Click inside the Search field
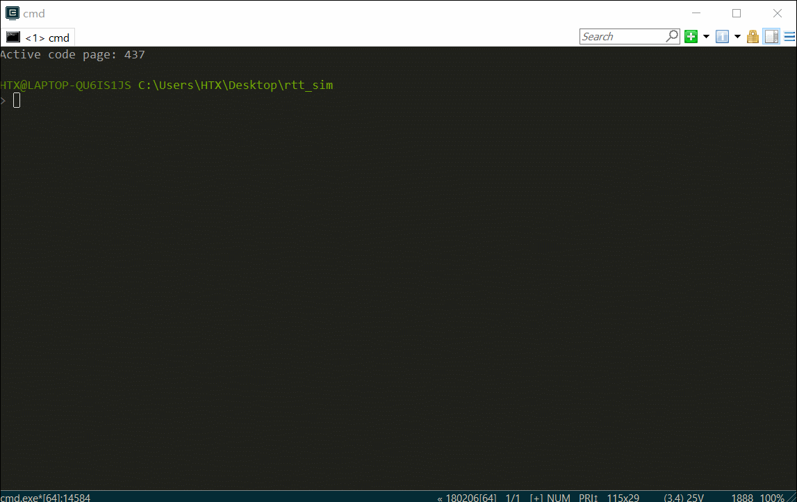797x502 pixels. [x=623, y=37]
